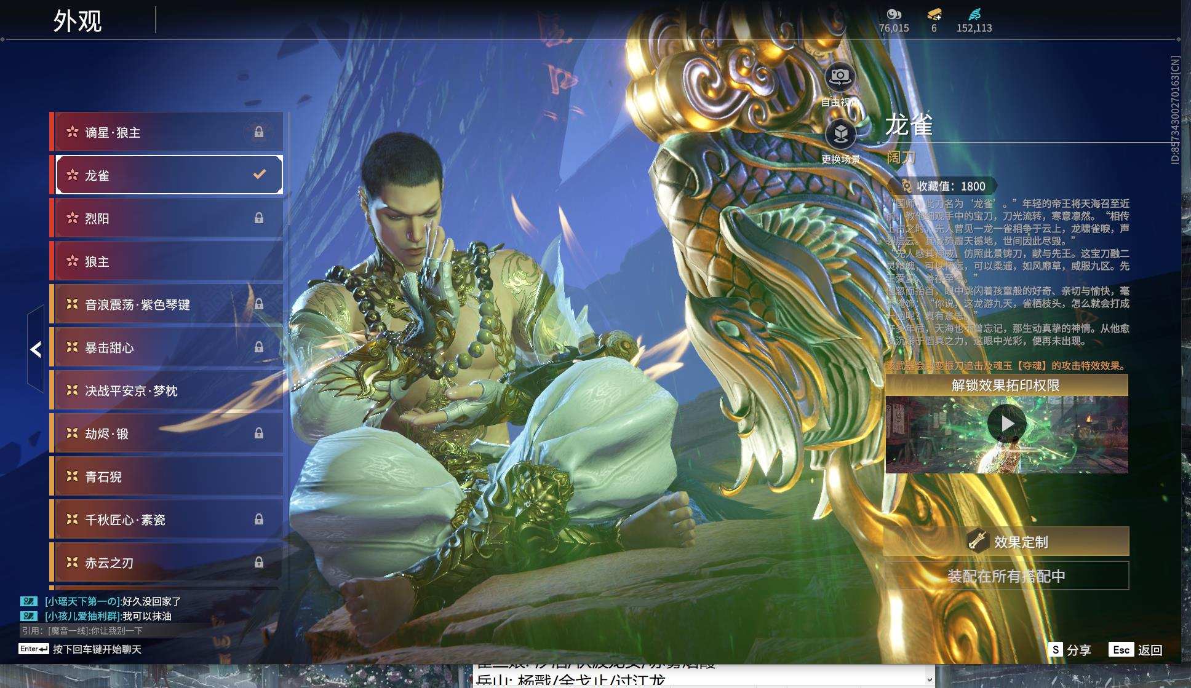This screenshot has height=688, width=1191.
Task: Open 效果定制 effect customization
Action: click(1006, 542)
